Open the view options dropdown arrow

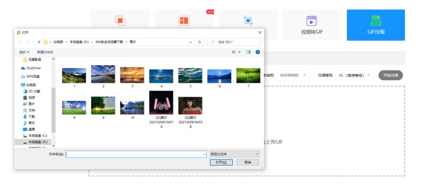(x=240, y=52)
